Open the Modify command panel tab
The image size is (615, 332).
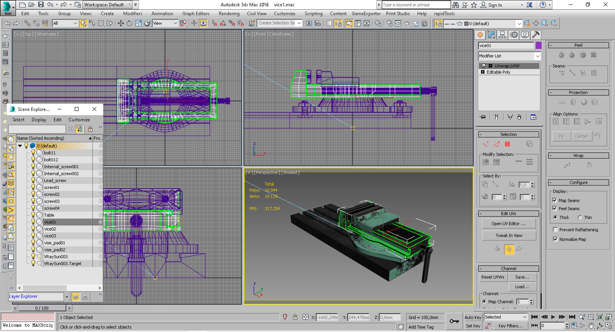tap(491, 35)
